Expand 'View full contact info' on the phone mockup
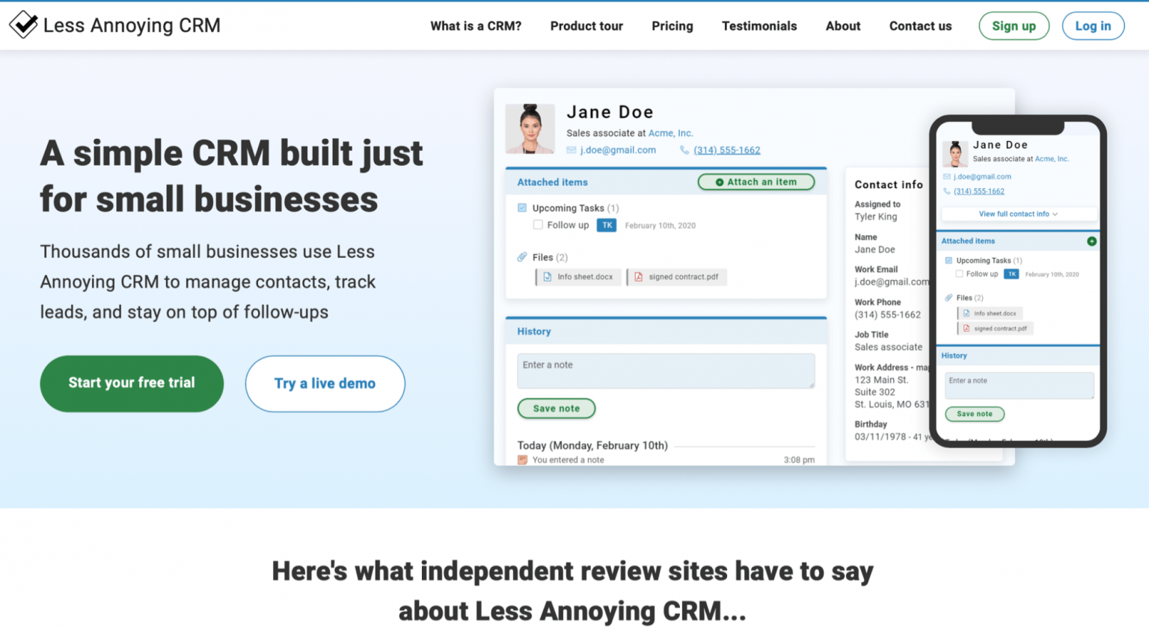The image size is (1149, 629). 1018,214
